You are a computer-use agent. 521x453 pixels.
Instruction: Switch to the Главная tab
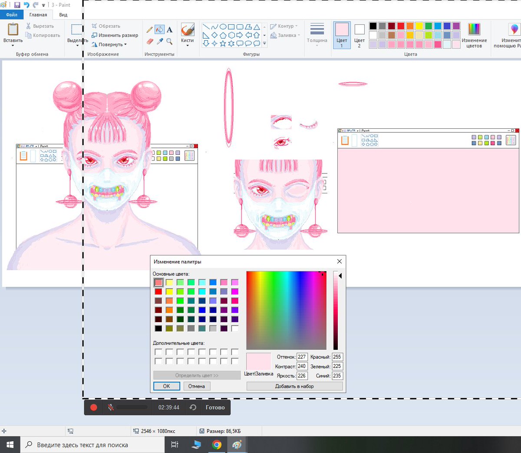[x=38, y=14]
